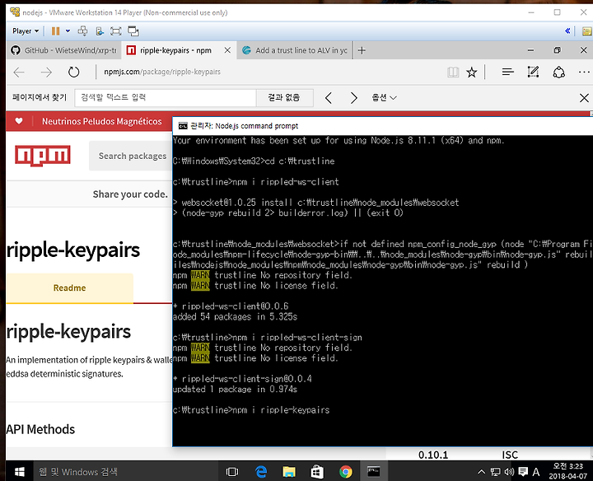Open the taskbar clock and date
This screenshot has height=481, width=593.
click(567, 471)
